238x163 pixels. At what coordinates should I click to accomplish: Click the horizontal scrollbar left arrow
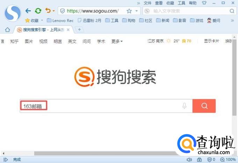[3, 153]
